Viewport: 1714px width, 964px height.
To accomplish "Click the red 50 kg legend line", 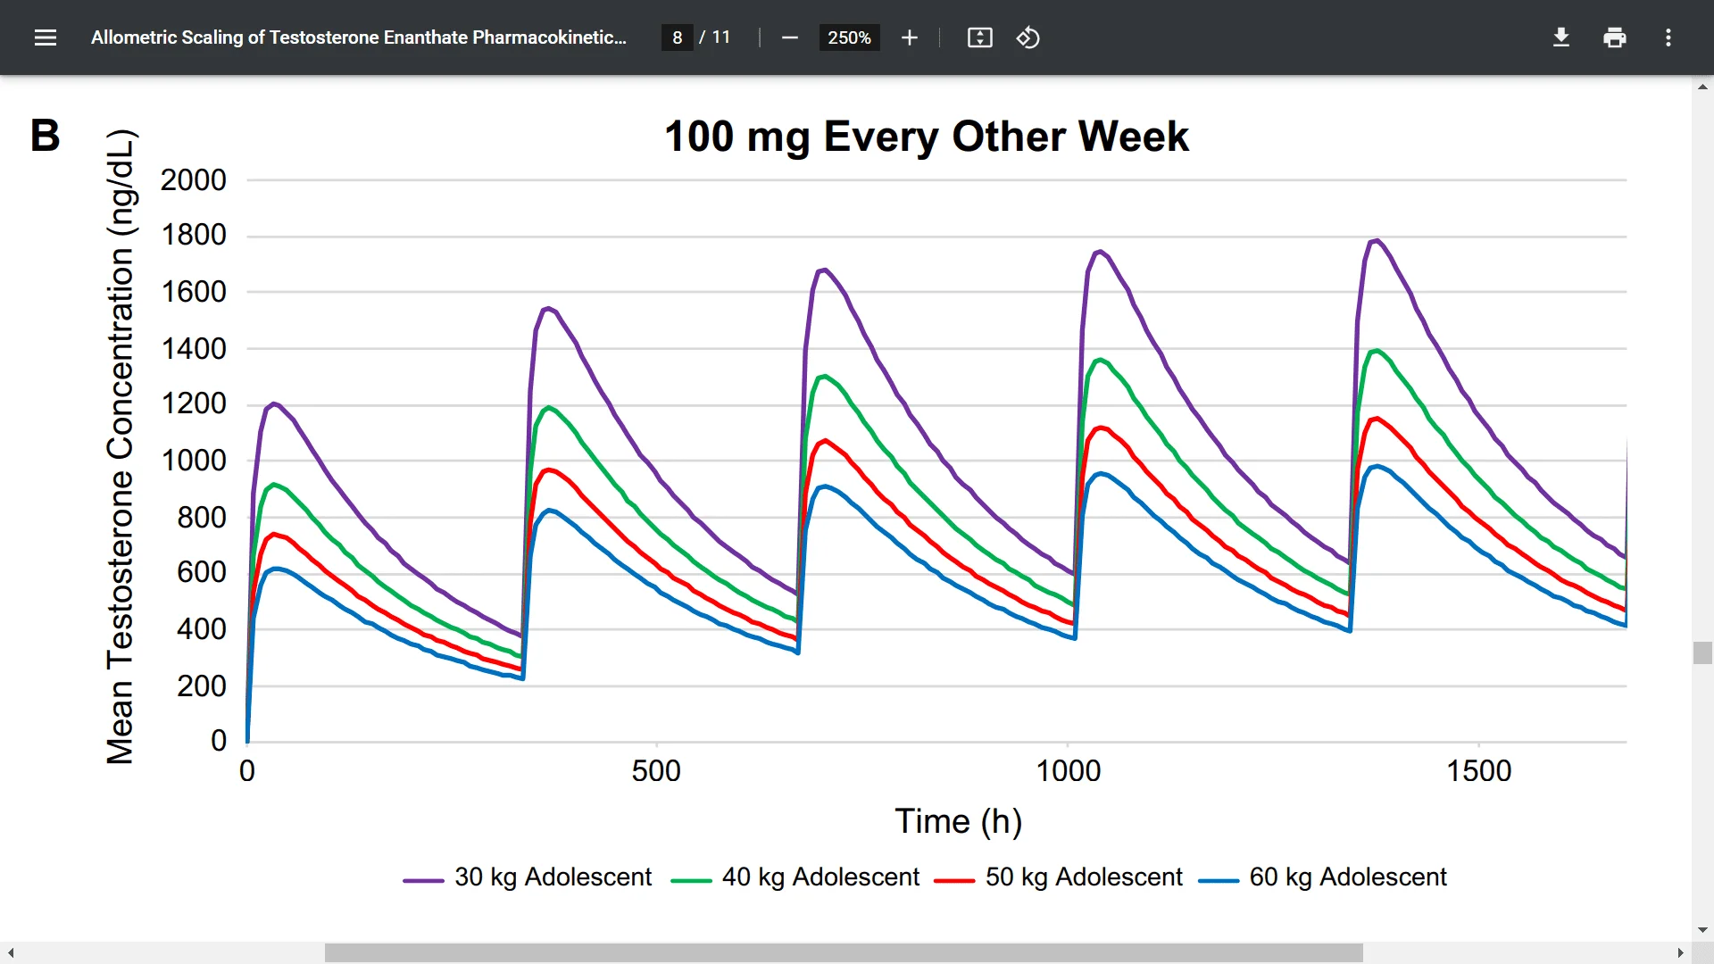I will pos(954,880).
